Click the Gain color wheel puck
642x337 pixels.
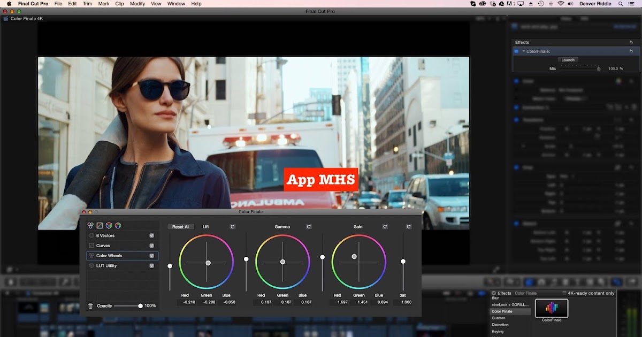[354, 257]
